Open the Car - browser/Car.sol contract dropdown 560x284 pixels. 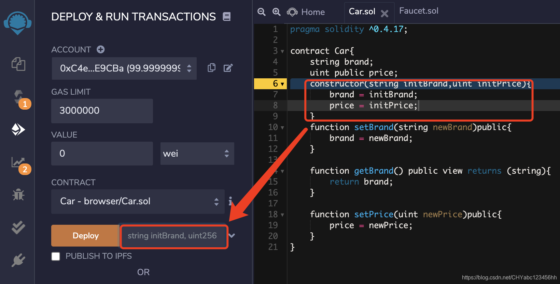pyautogui.click(x=138, y=202)
